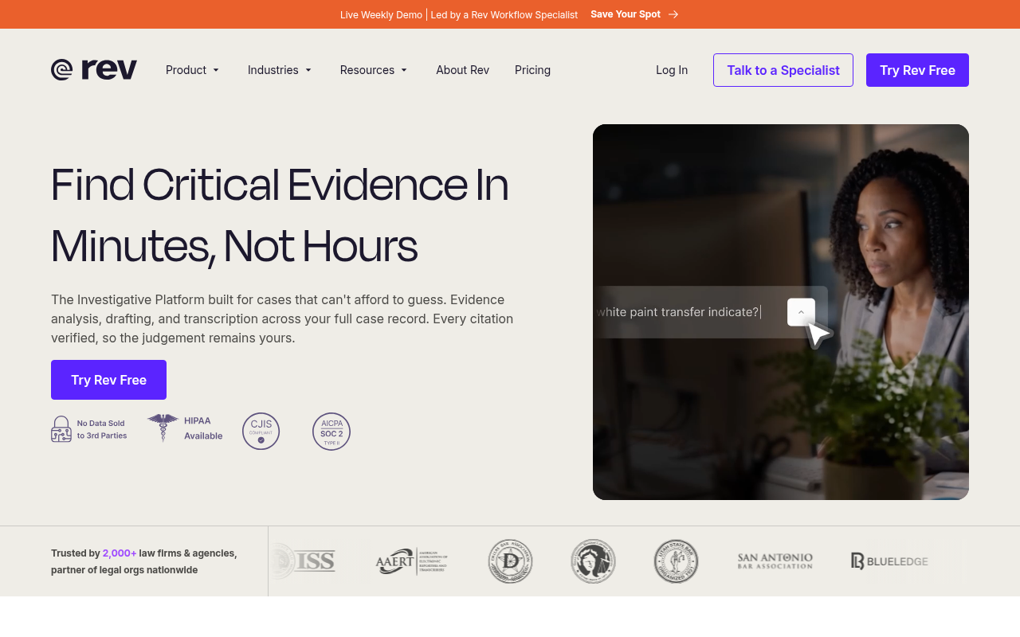
Task: Go to the Pricing page
Action: tap(532, 70)
